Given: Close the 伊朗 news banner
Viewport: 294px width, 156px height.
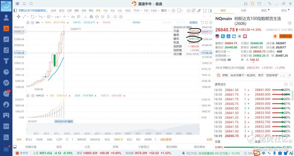Looking at the screenshot, I should tap(290, 75).
